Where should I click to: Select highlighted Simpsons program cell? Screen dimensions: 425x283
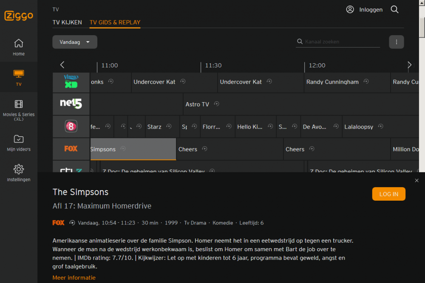pos(133,149)
